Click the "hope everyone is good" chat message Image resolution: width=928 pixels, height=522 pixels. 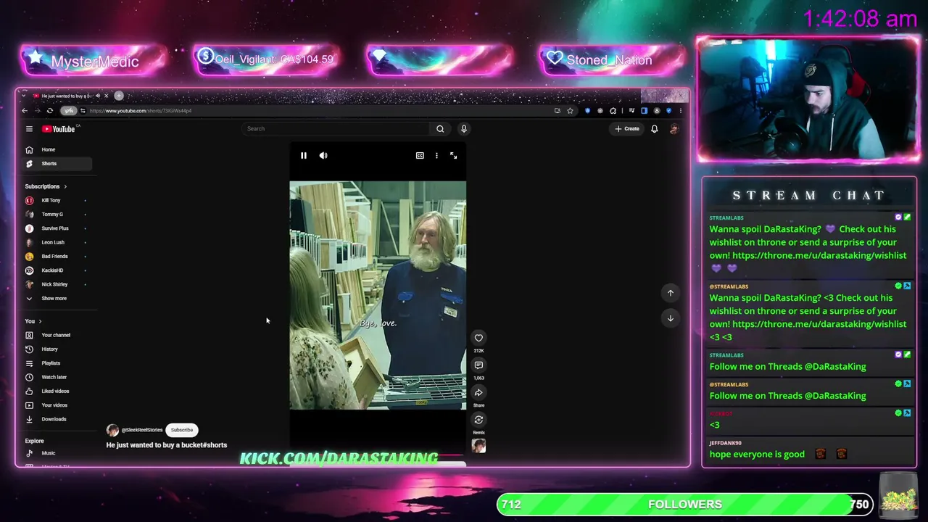757,455
